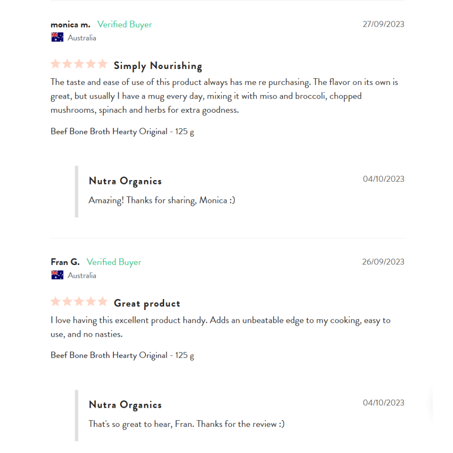The image size is (453, 453).
Task: Click the star rating on Great product review
Action: [x=79, y=302]
